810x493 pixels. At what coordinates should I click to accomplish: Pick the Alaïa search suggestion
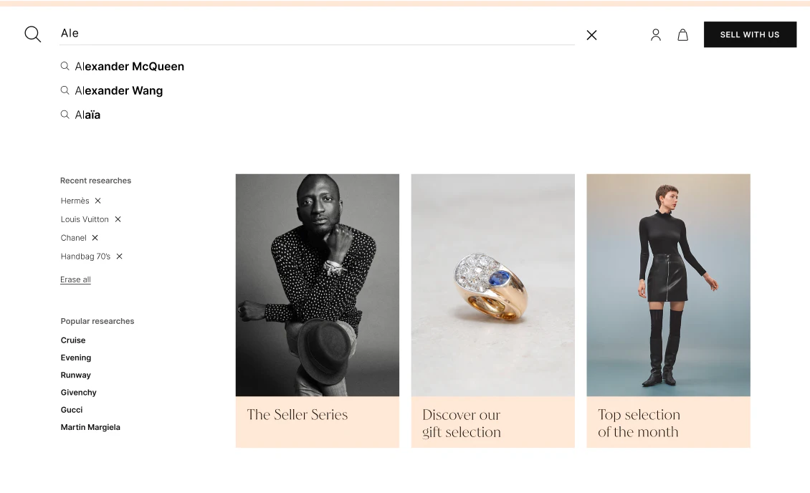tap(87, 115)
